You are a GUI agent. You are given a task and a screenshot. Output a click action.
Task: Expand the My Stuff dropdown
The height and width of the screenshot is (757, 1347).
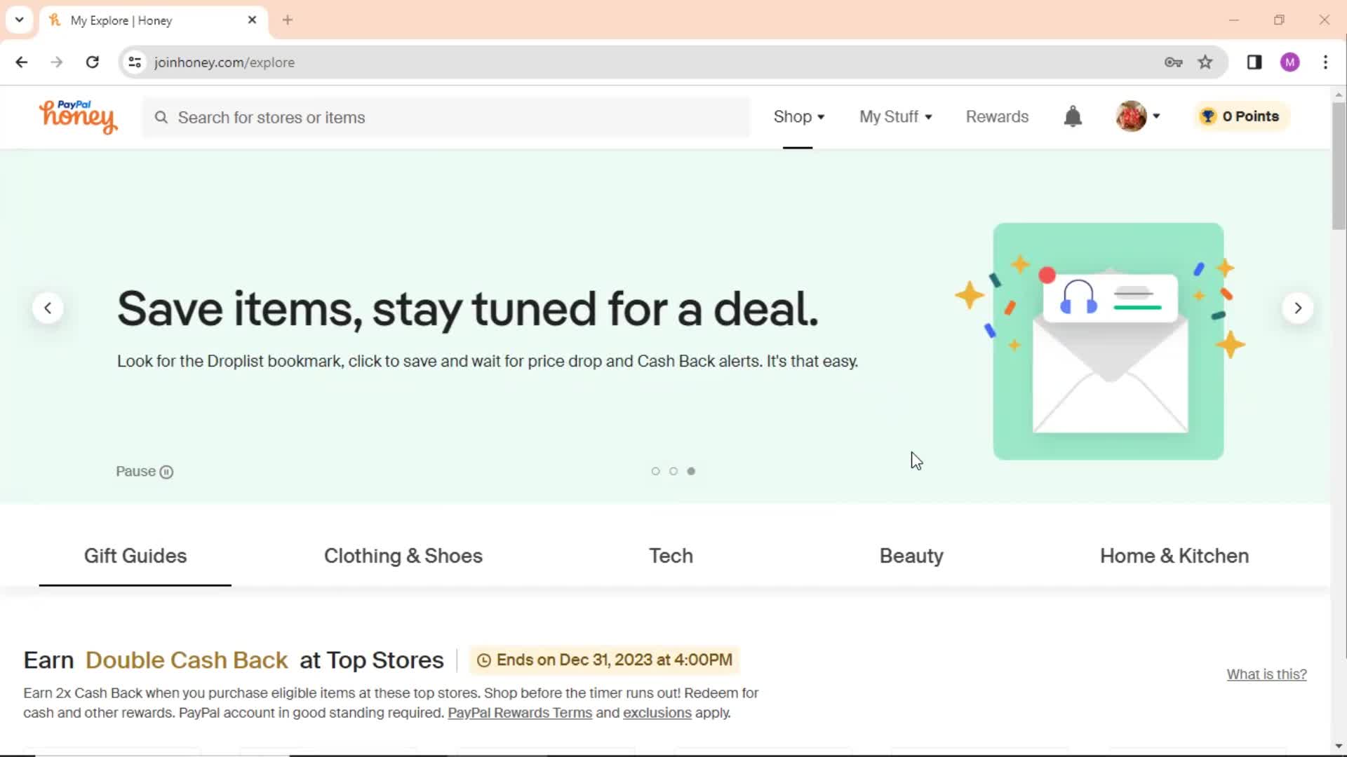895,117
